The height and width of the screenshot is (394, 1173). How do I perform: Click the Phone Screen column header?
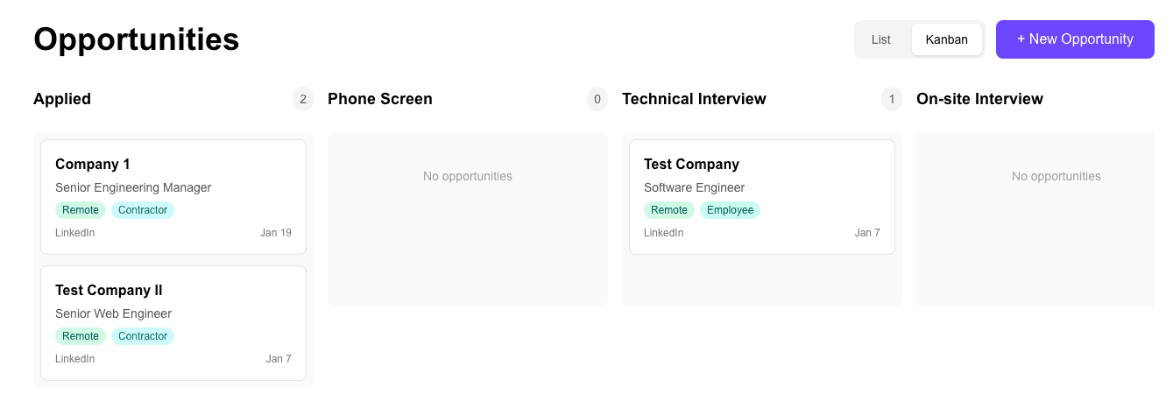click(x=380, y=99)
